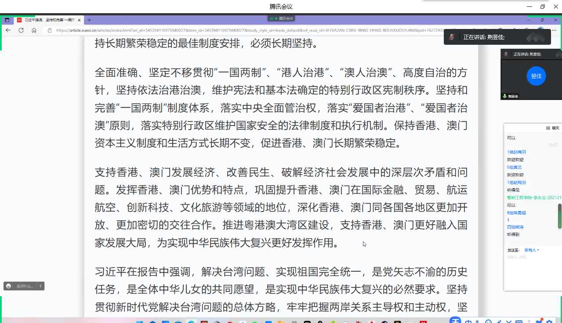Toggle the muted microphone in the speaker bar
This screenshot has height=323, width=562.
click(451, 37)
